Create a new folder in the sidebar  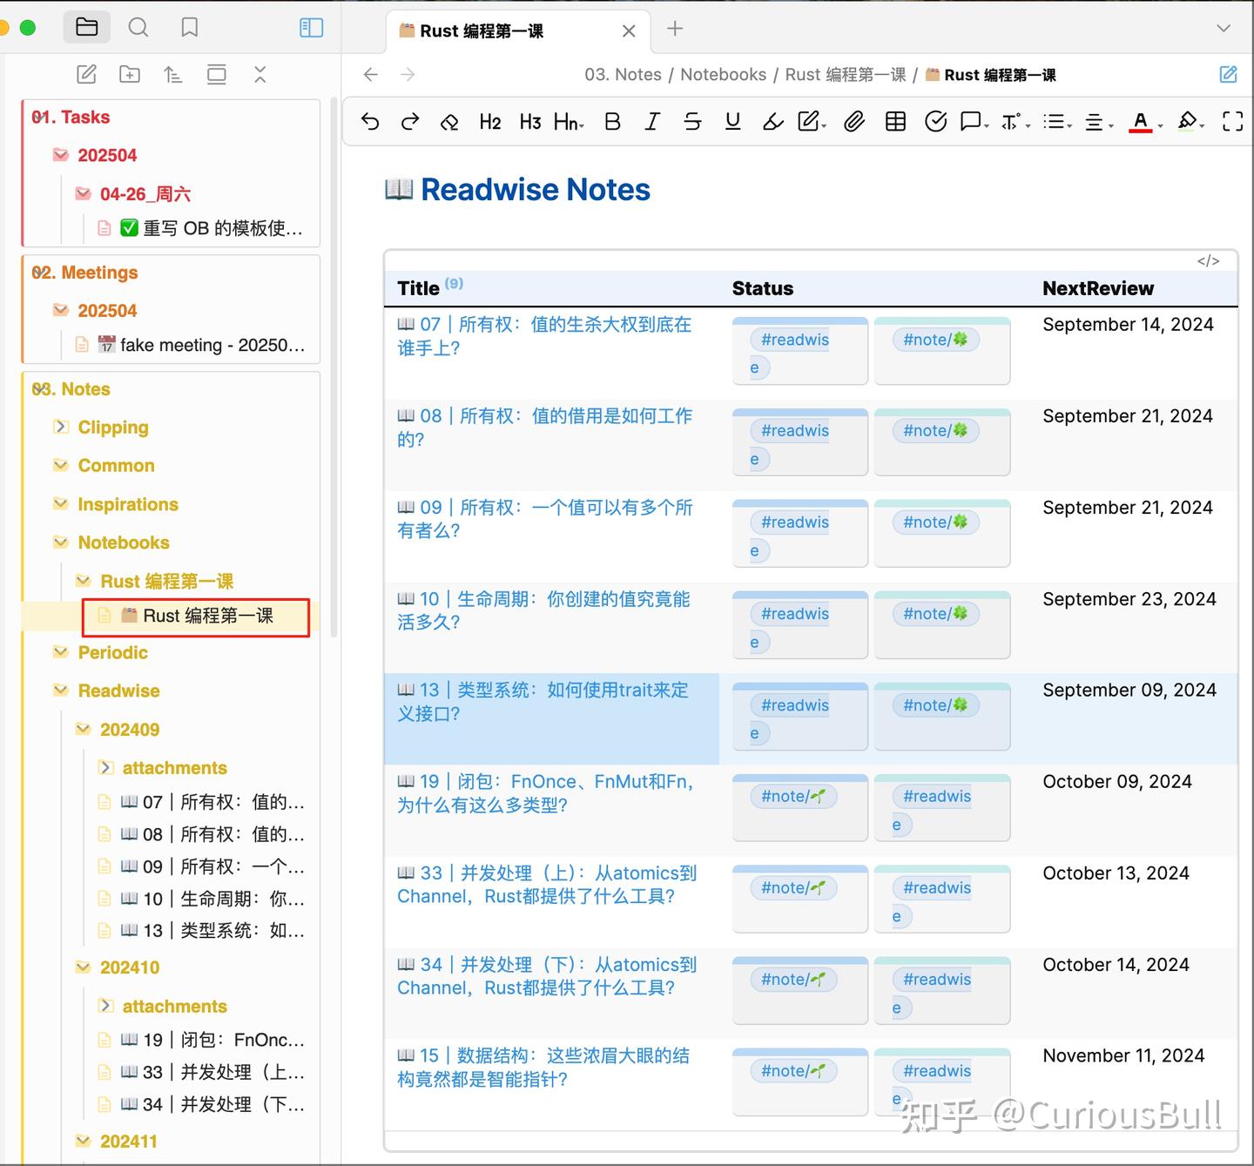[129, 74]
